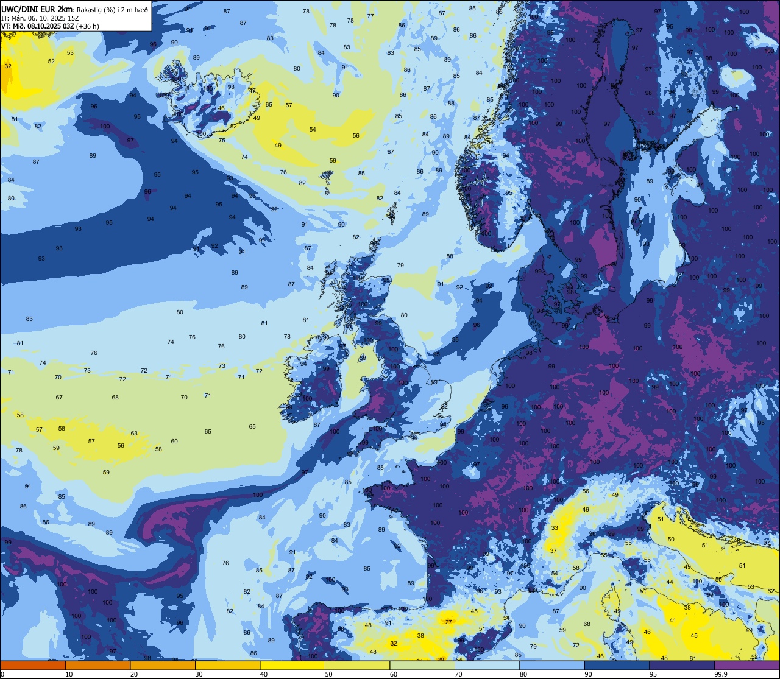This screenshot has width=780, height=679.
Task: Select the 30–40 legend color segment
Action: pos(227,666)
